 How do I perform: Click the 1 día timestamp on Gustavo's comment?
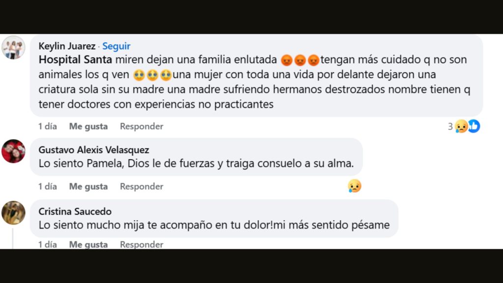tap(47, 187)
